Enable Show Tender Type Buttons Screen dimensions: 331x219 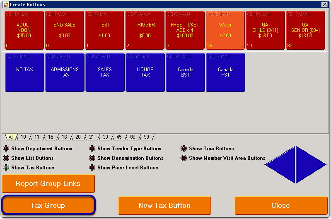pos(125,149)
